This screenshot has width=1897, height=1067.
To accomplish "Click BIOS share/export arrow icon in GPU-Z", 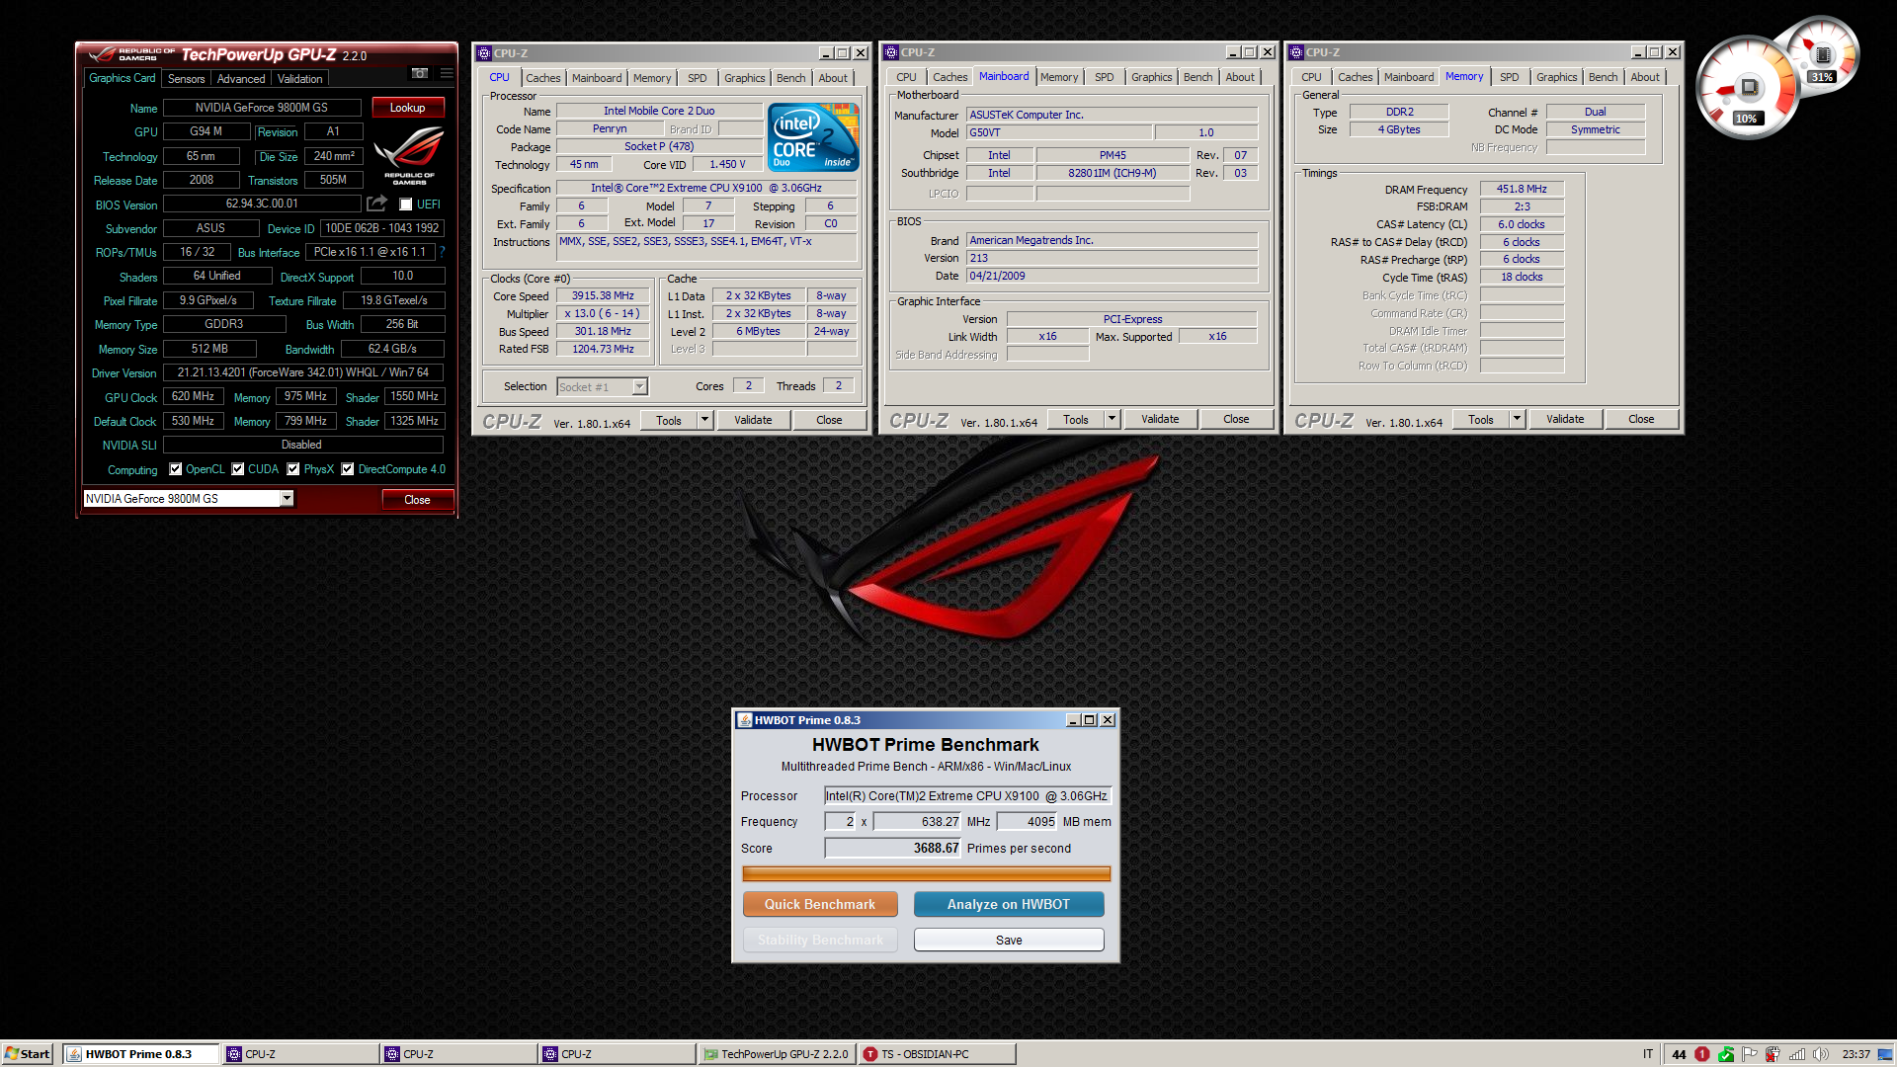I will 376,204.
